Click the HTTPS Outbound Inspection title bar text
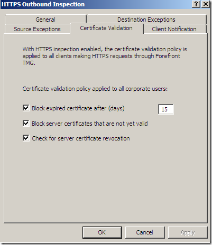Image resolution: width=212 pixels, height=245 pixels. tap(43, 4)
